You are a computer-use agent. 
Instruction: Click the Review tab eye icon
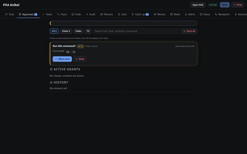[x=155, y=14]
